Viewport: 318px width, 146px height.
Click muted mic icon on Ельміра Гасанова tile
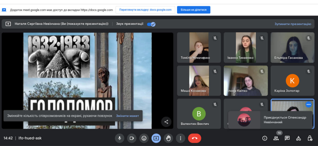pos(309,38)
